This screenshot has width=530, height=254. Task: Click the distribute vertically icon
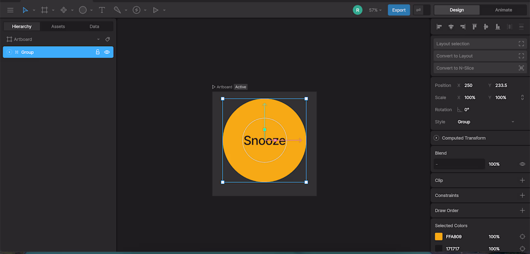point(521,27)
